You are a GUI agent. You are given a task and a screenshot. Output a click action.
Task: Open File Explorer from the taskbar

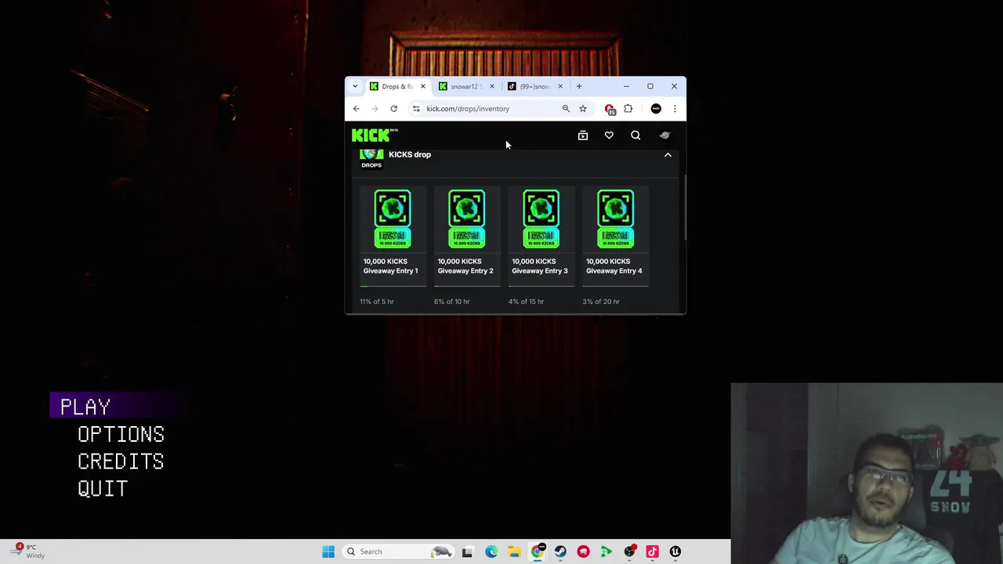(514, 551)
